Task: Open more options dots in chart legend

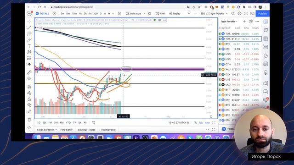Action: click(164, 20)
